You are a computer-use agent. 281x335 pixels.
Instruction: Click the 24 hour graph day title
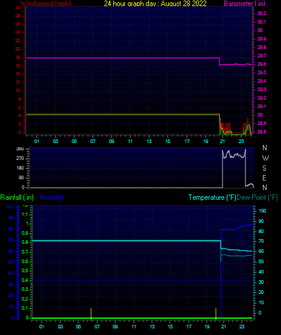point(155,3)
